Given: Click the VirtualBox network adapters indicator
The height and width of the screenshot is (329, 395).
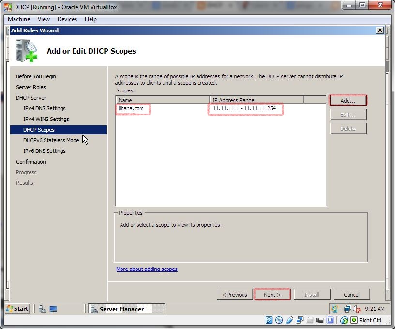Looking at the screenshot, I should [x=299, y=320].
